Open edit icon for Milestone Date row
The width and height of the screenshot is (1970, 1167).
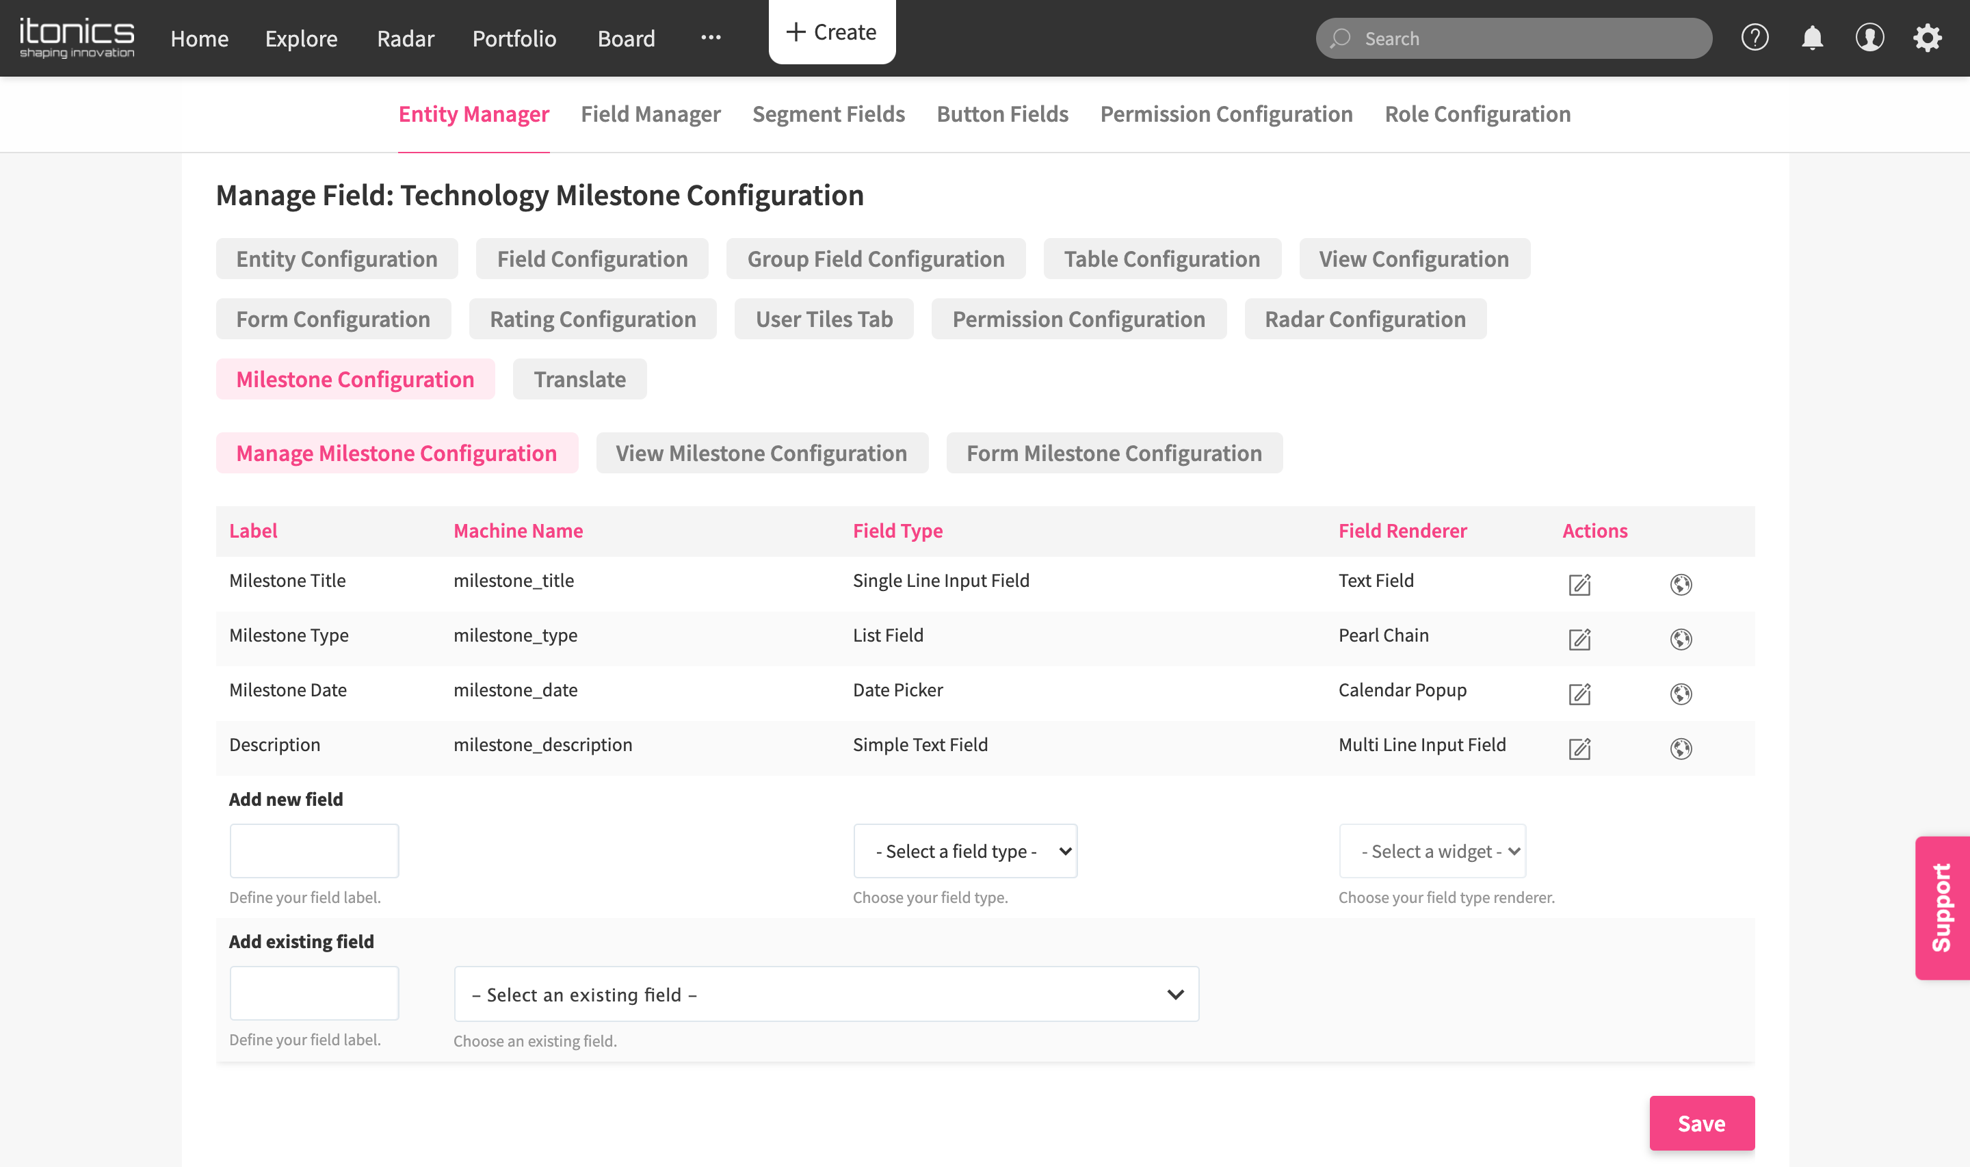coord(1579,694)
